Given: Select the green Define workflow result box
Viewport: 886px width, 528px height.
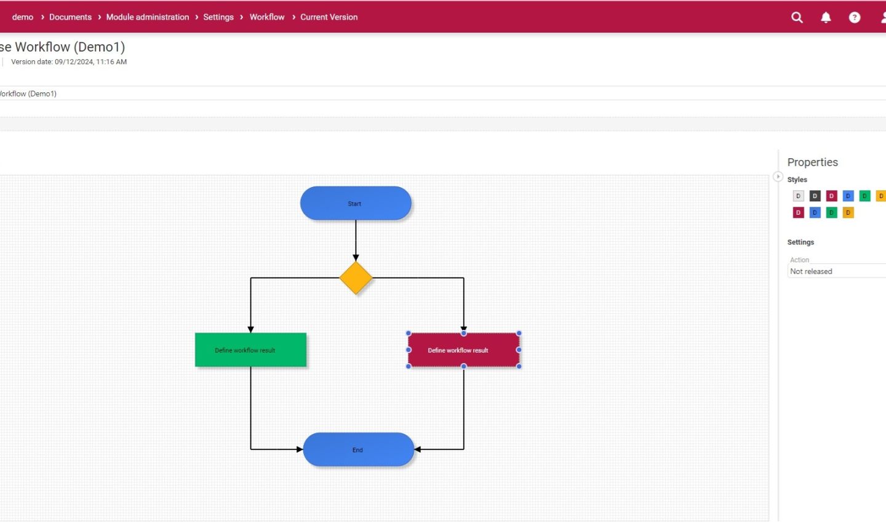Looking at the screenshot, I should (250, 350).
